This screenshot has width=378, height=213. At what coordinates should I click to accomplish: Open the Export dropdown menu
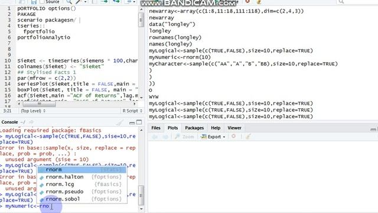coord(213,137)
